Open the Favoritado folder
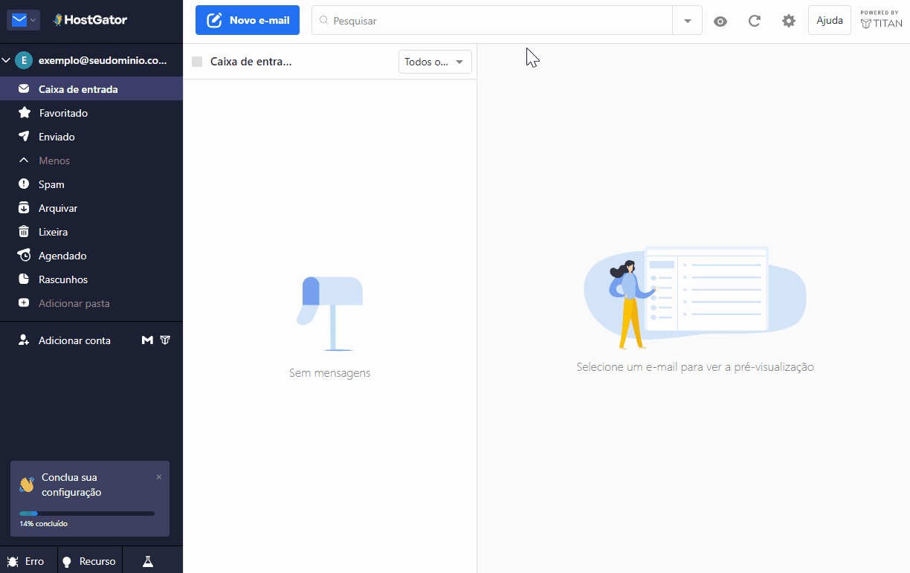The height and width of the screenshot is (573, 910). [91, 113]
